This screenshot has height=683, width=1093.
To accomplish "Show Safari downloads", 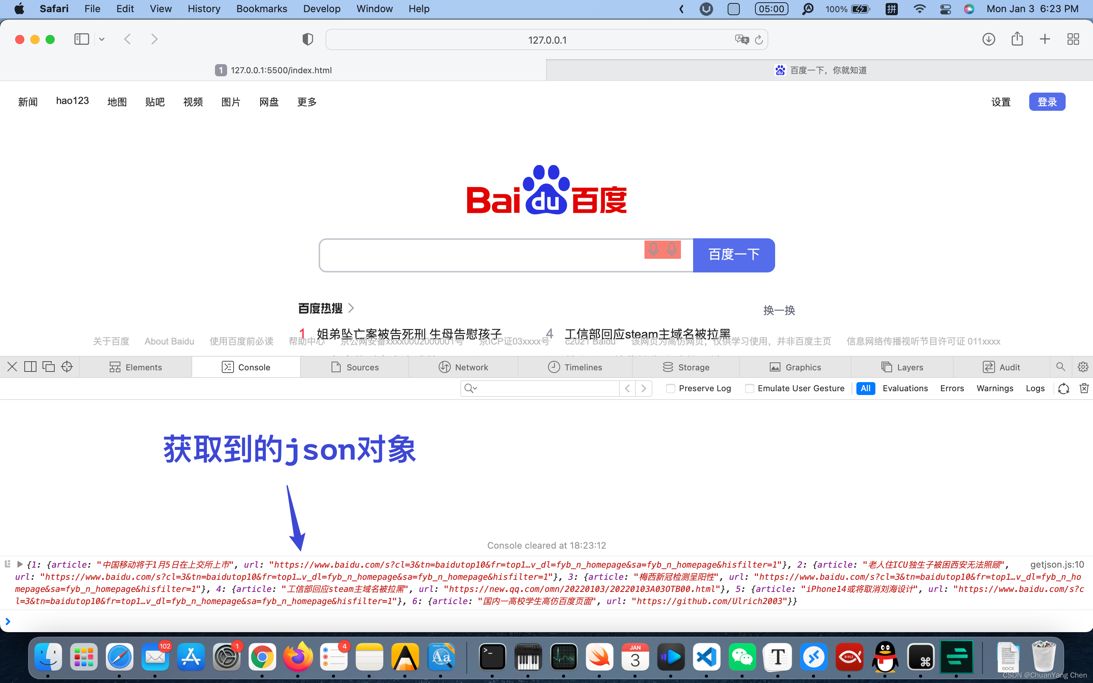I will (x=989, y=39).
